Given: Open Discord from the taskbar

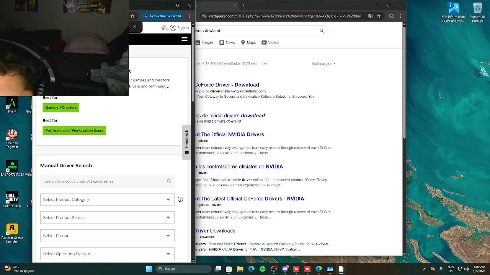Looking at the screenshot, I should [x=285, y=269].
